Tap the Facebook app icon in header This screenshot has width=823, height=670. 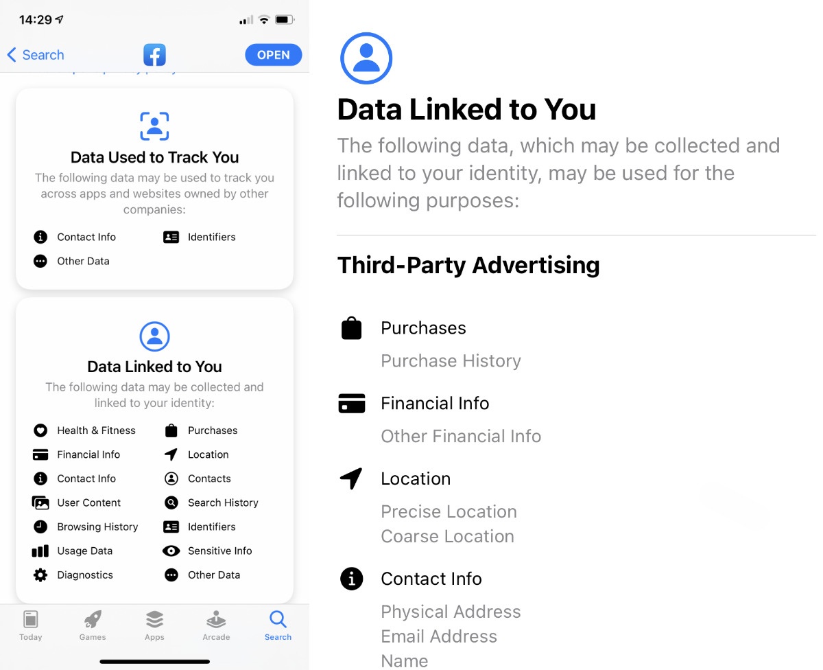[x=154, y=55]
